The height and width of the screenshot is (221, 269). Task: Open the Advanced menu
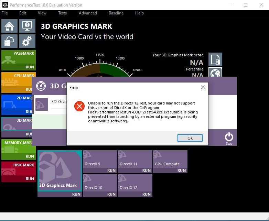pyautogui.click(x=88, y=13)
